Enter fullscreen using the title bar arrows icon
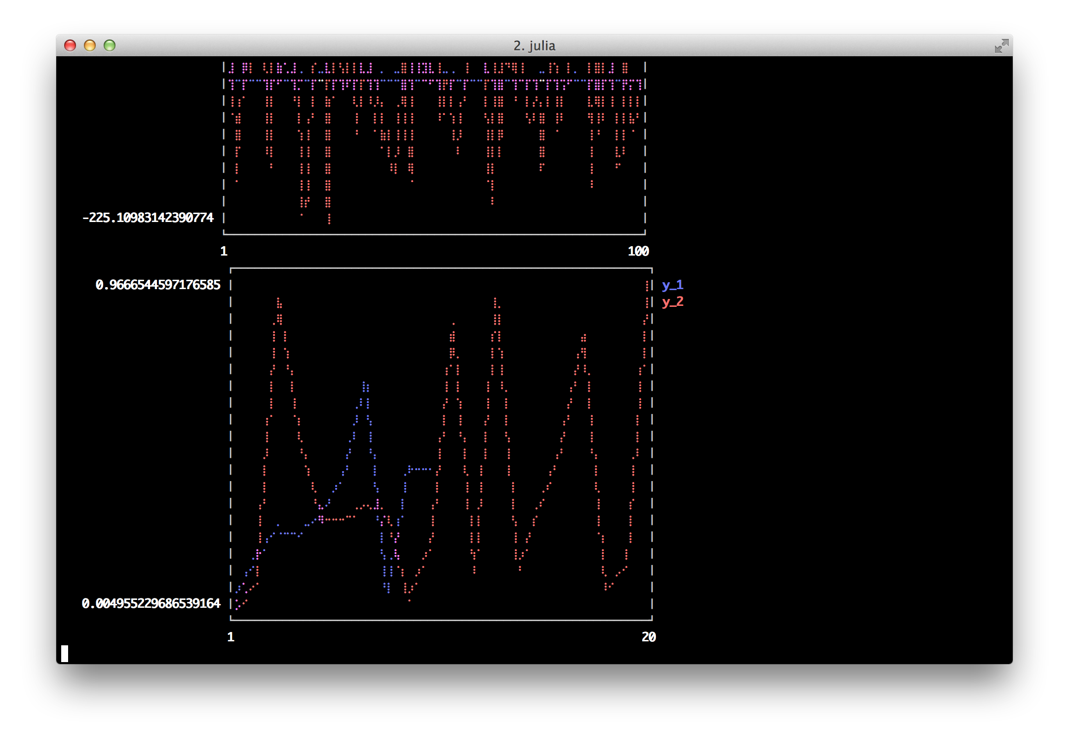This screenshot has width=1069, height=742. [1001, 46]
